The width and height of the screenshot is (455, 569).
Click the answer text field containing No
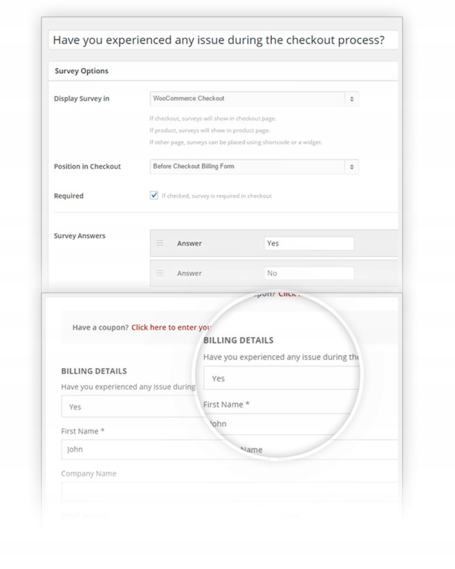point(308,273)
